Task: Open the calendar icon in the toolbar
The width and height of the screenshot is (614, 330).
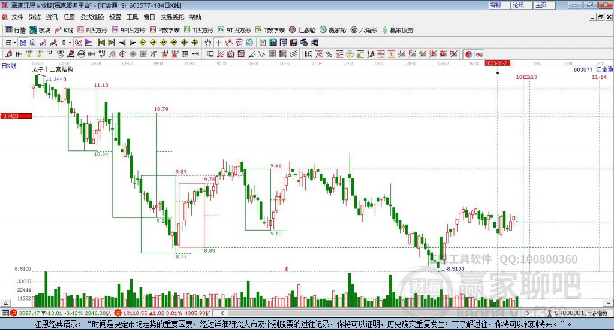Action: [263, 43]
